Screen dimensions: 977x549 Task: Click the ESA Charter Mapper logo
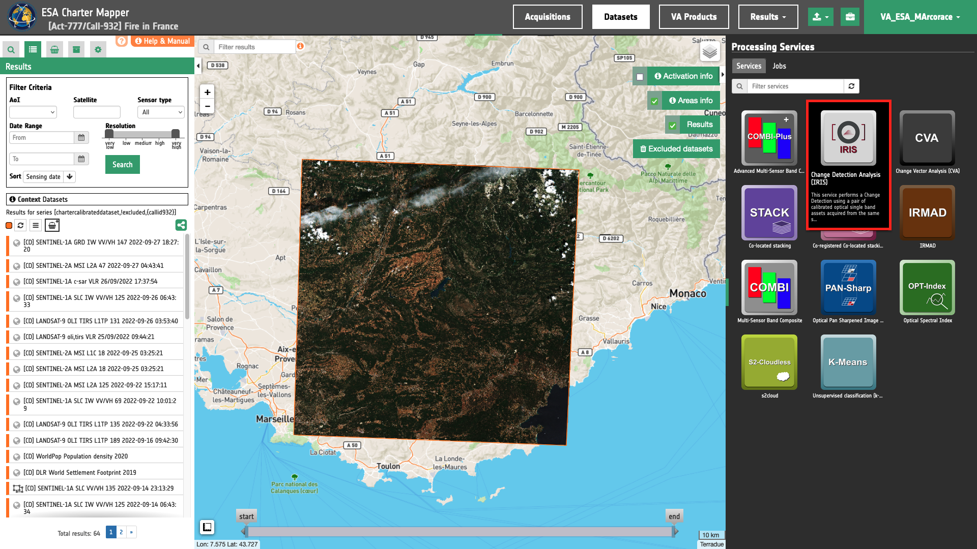22,17
